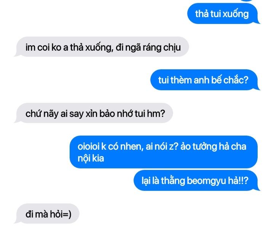274x229 pixels.
Task: Click the word 'hỏi' in the last gray bubble
Action: click(x=56, y=214)
